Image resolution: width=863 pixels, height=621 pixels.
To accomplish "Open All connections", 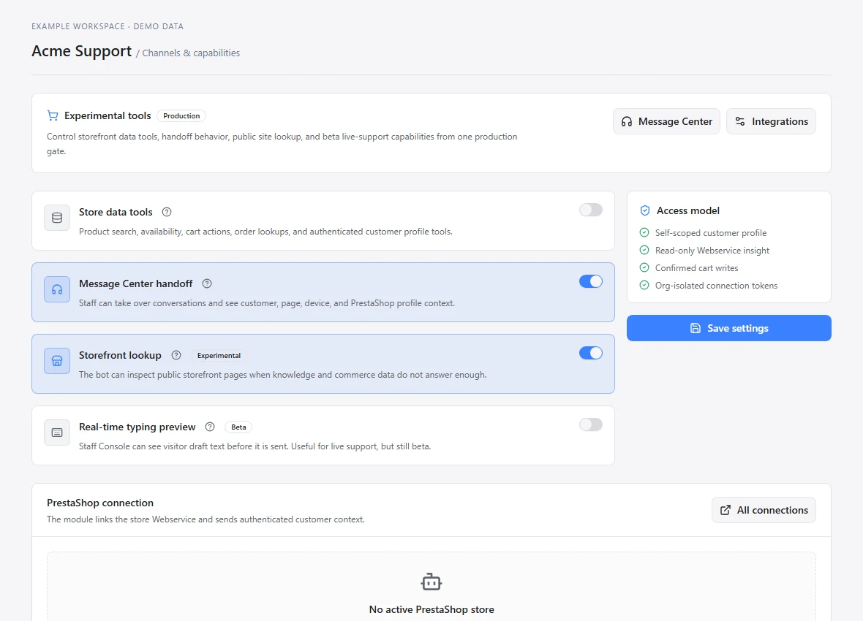I will pyautogui.click(x=764, y=510).
